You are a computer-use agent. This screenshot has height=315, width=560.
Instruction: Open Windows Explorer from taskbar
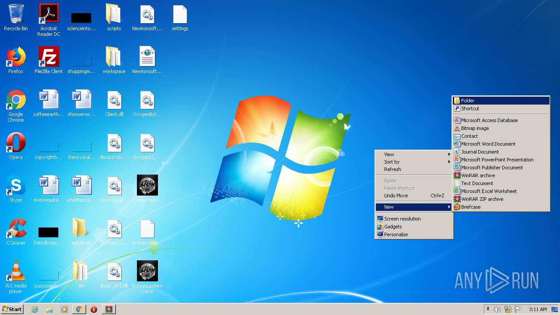pos(49,309)
